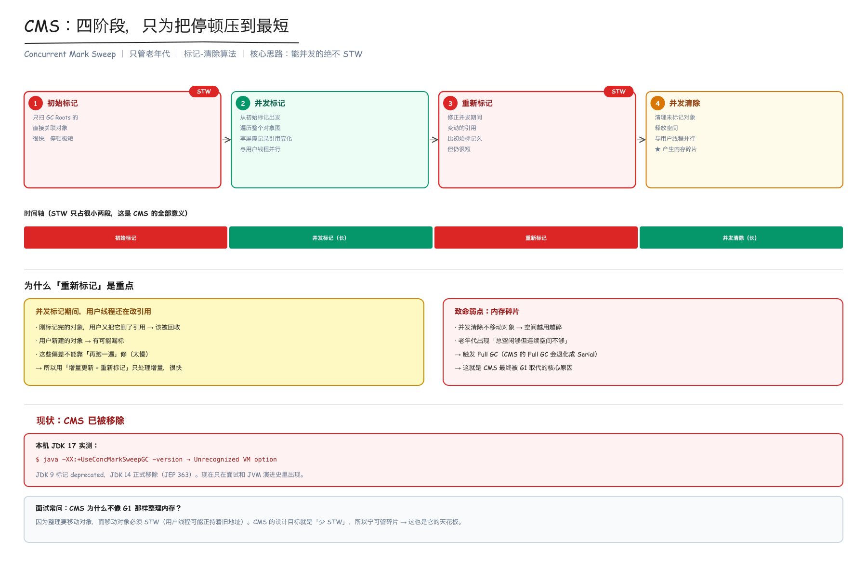The width and height of the screenshot is (867, 581).
Task: Click the orange step 4 number badge
Action: (657, 103)
